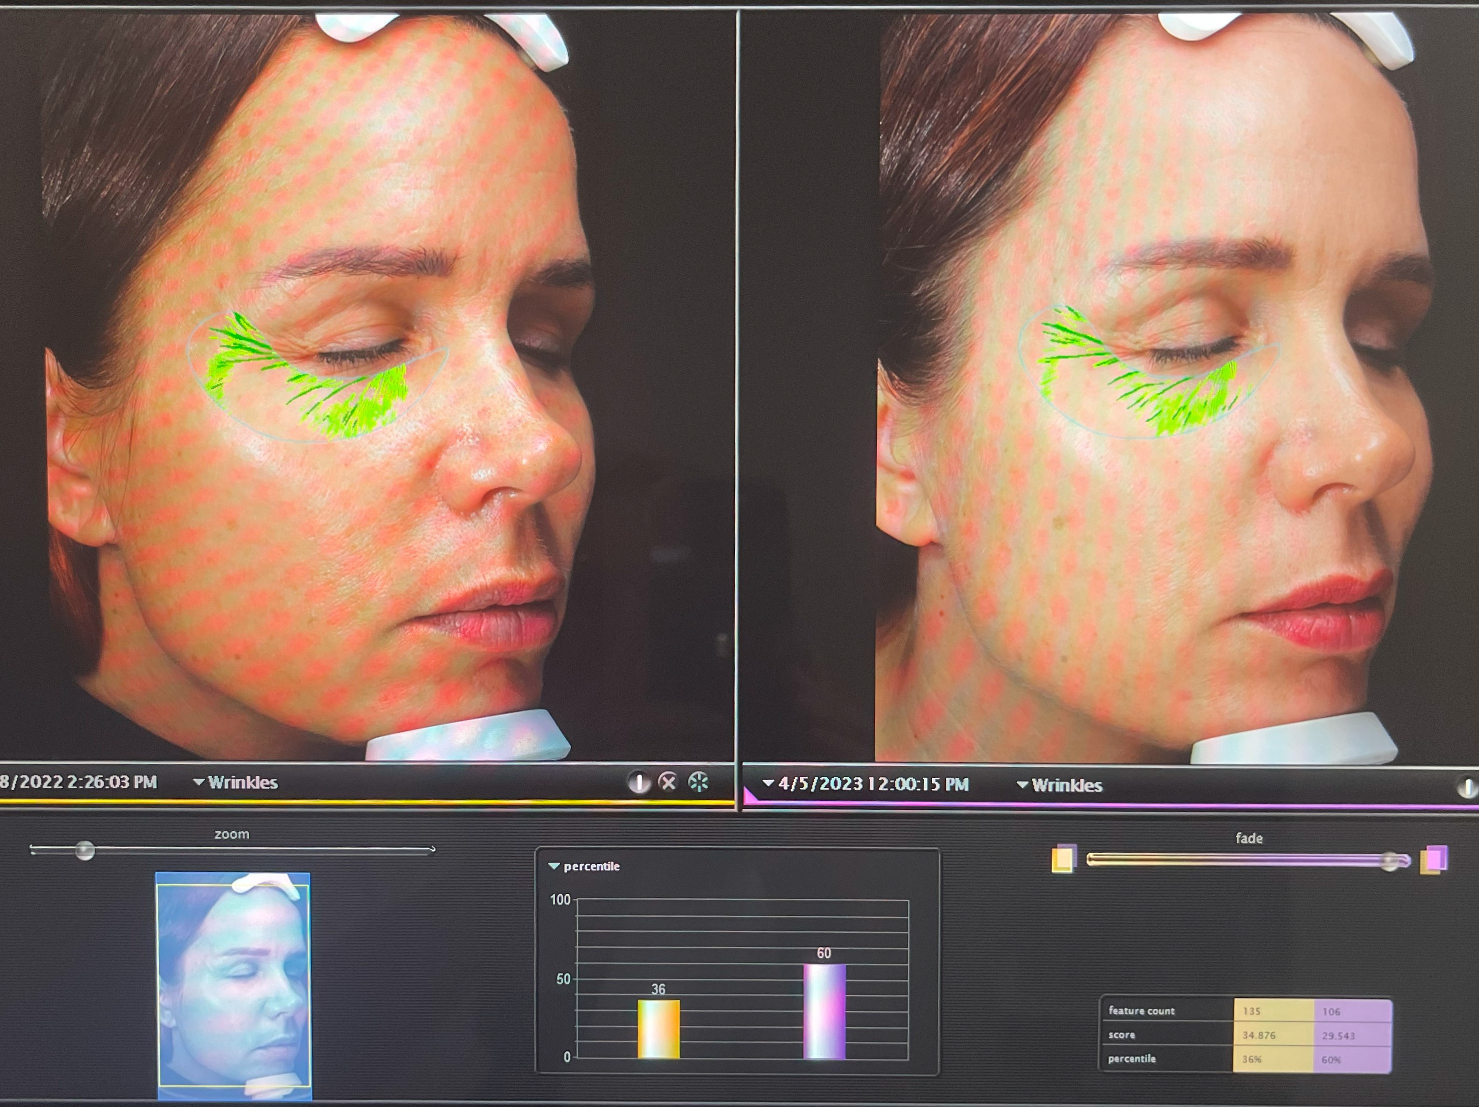Click the split-view circle icon, left panel
The width and height of the screenshot is (1479, 1107).
(639, 782)
